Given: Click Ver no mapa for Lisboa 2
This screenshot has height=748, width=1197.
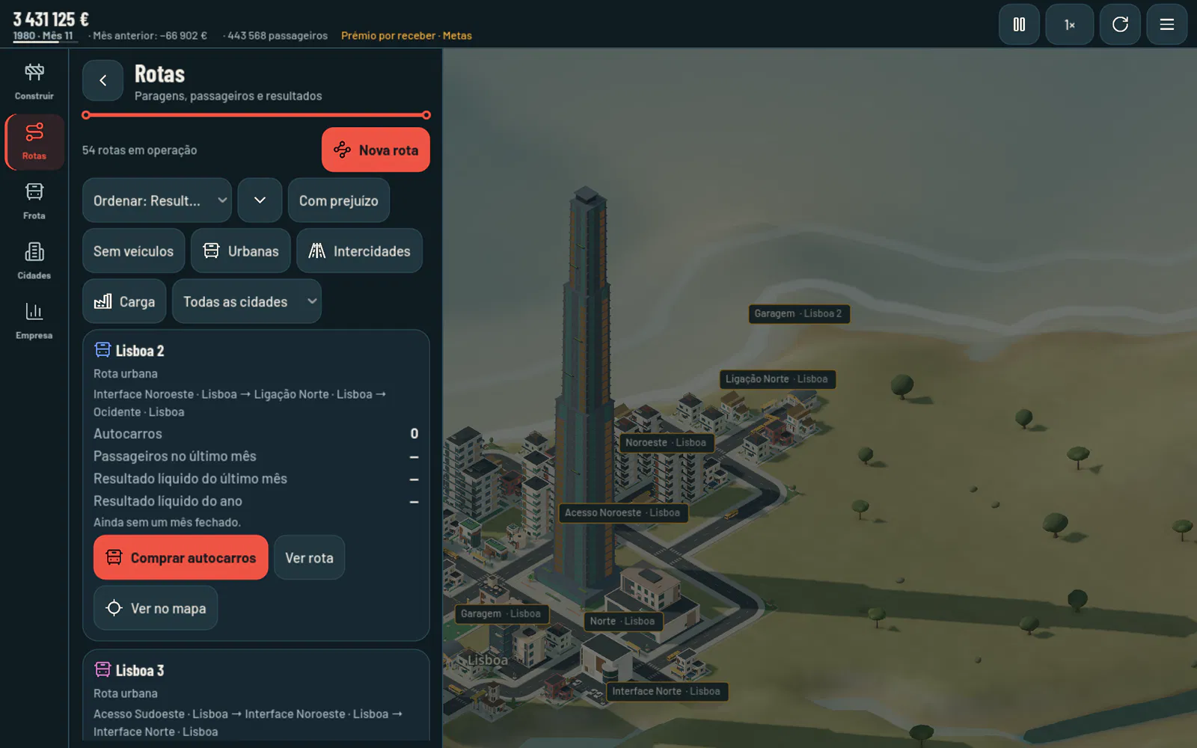Looking at the screenshot, I should [x=156, y=608].
